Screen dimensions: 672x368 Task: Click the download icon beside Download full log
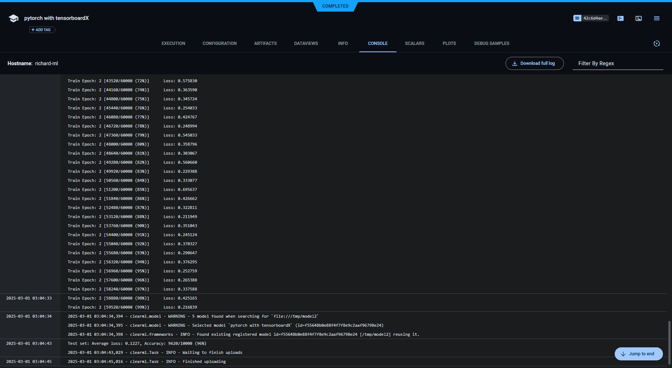pyautogui.click(x=515, y=63)
